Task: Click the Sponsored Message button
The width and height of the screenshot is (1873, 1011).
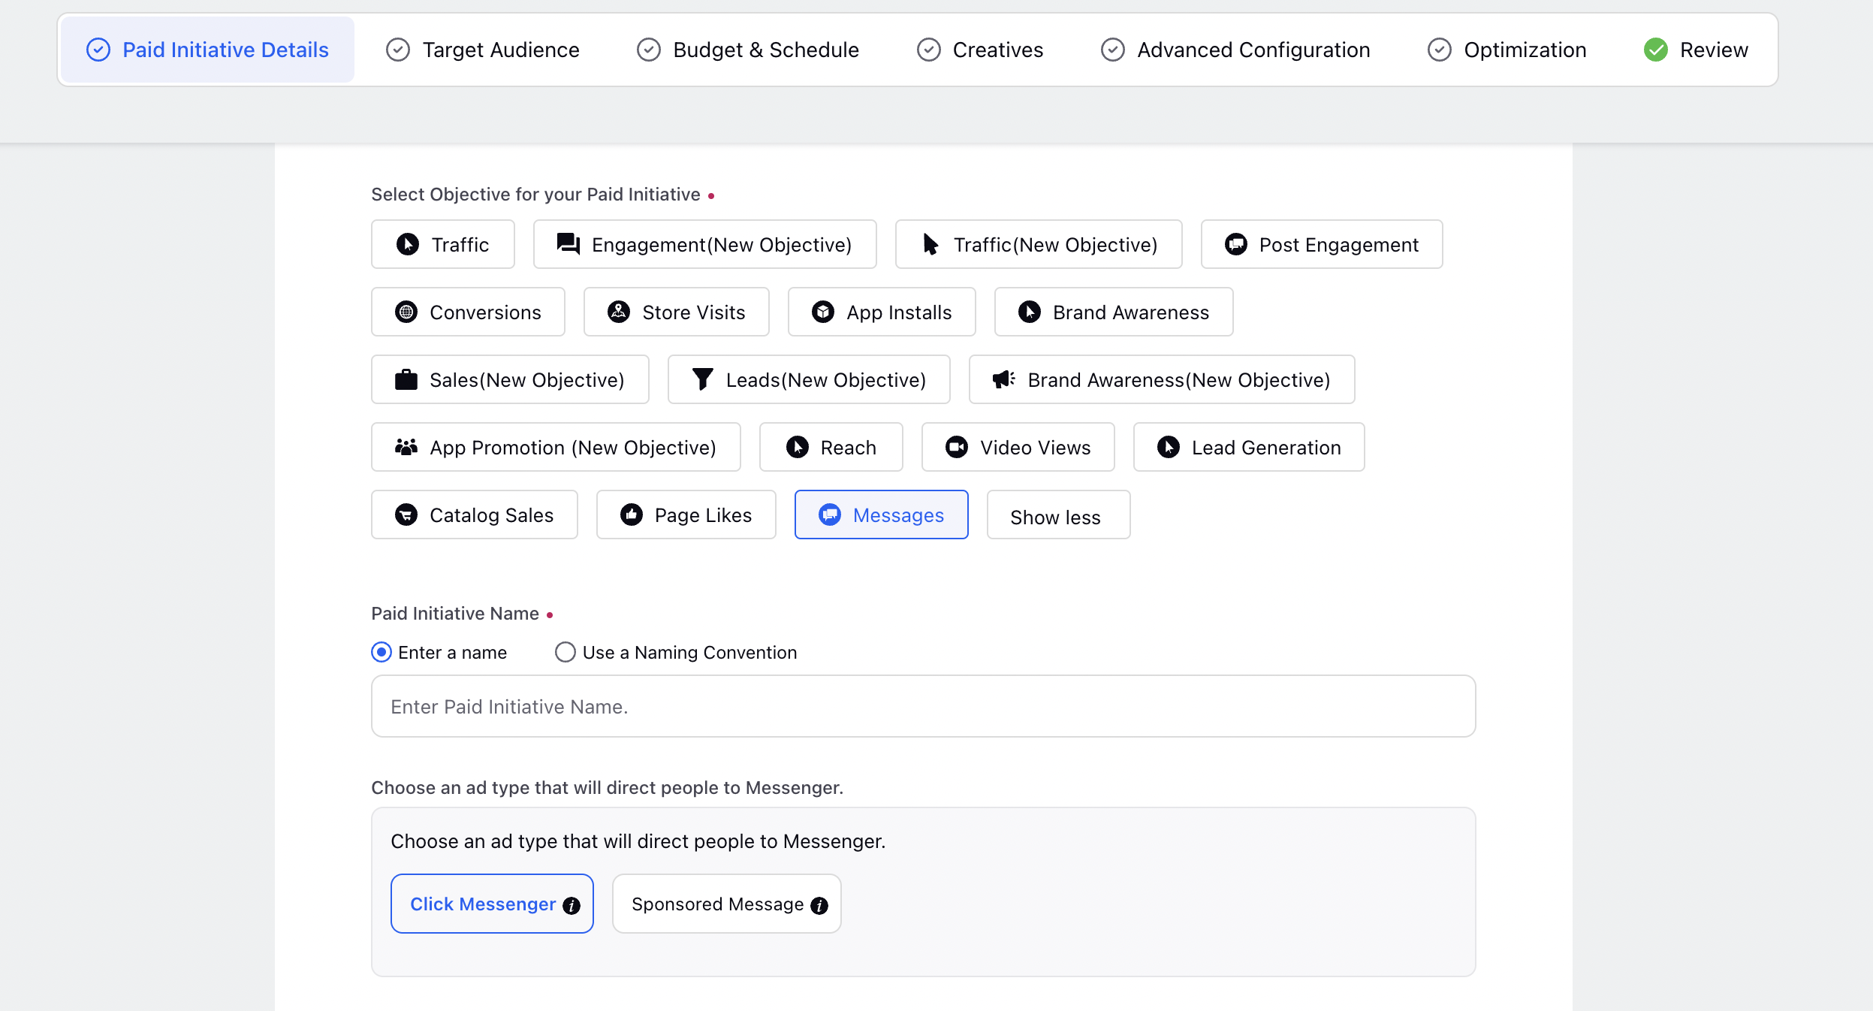Action: click(x=725, y=904)
